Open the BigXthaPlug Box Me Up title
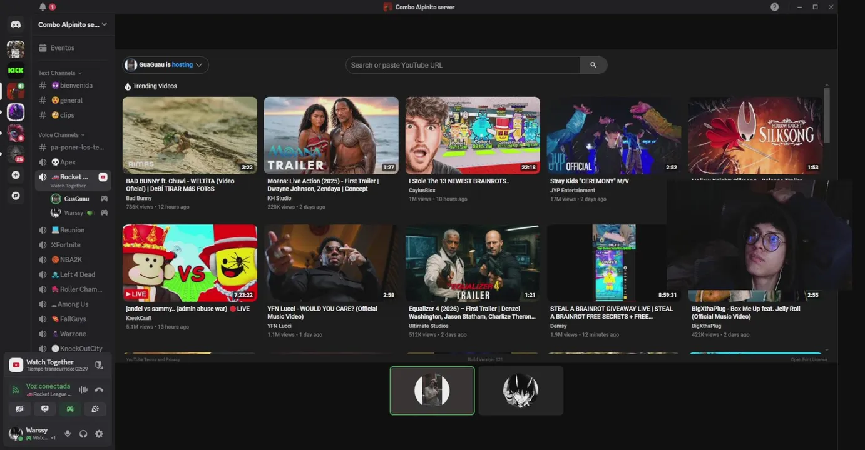Screen dimensions: 865x450 click(x=746, y=312)
